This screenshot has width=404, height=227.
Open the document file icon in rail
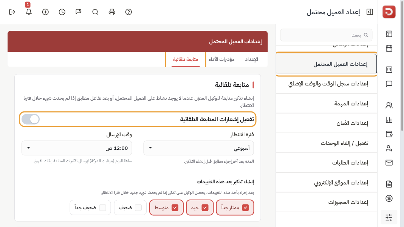[x=389, y=184]
